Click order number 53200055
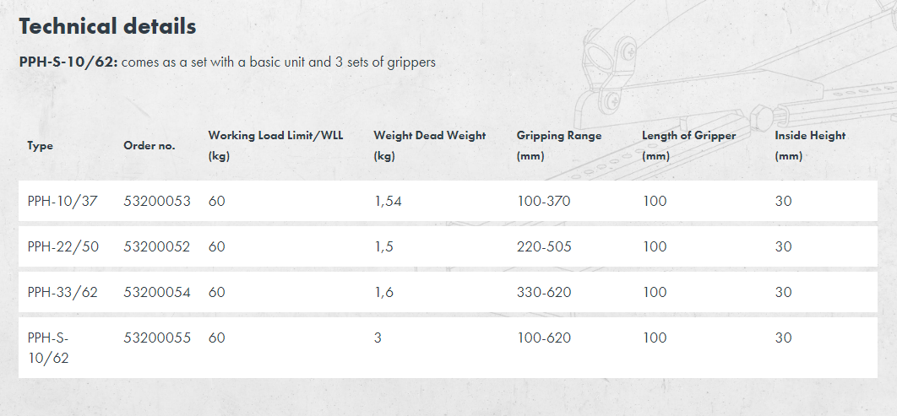This screenshot has height=416, width=897. (x=157, y=338)
